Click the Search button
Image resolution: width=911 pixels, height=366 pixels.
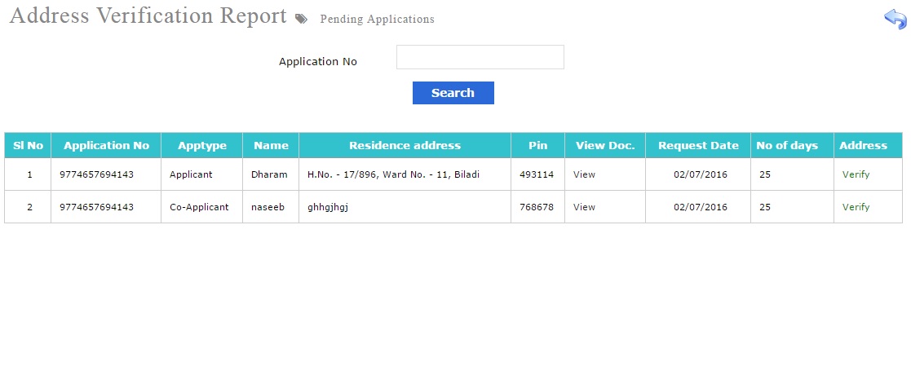453,93
